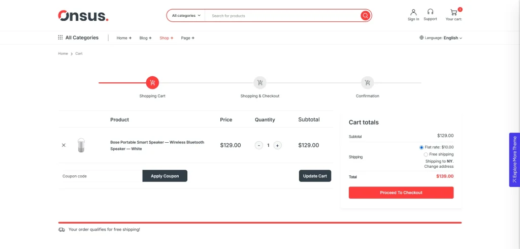
Task: Expand the Home menu
Action: pos(124,38)
